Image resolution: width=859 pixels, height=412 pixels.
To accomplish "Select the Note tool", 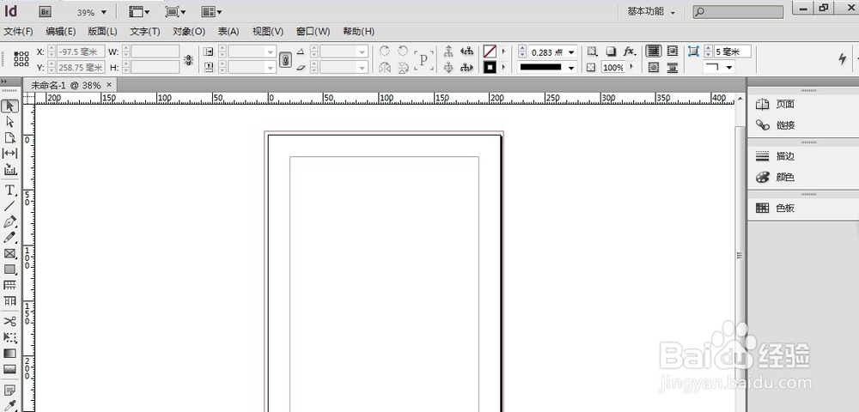I will (x=9, y=390).
